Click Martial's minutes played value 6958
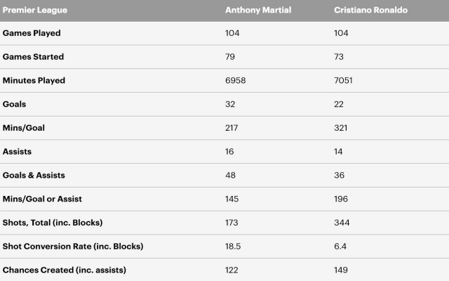This screenshot has width=449, height=281. pos(236,81)
